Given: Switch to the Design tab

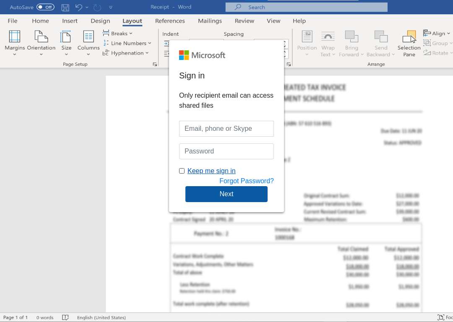Looking at the screenshot, I should (100, 21).
